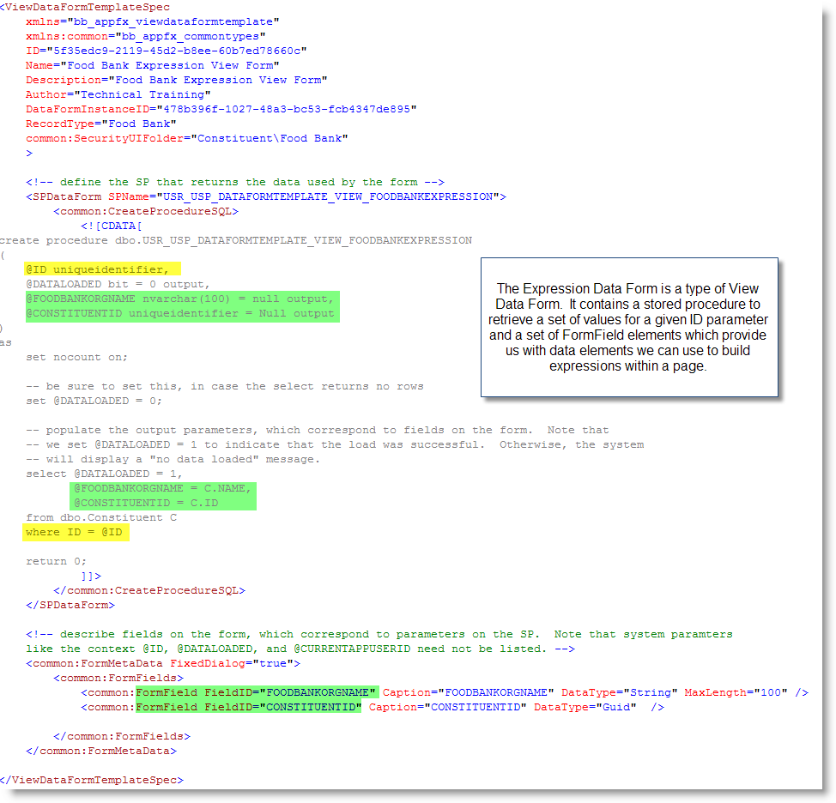This screenshot has height=803, width=836.
Task: Click highlighted FormField FieldID="CONSTITUENTID"
Action: pyautogui.click(x=249, y=707)
